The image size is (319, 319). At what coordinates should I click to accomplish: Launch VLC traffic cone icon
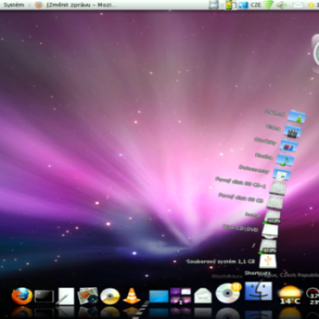point(132,296)
